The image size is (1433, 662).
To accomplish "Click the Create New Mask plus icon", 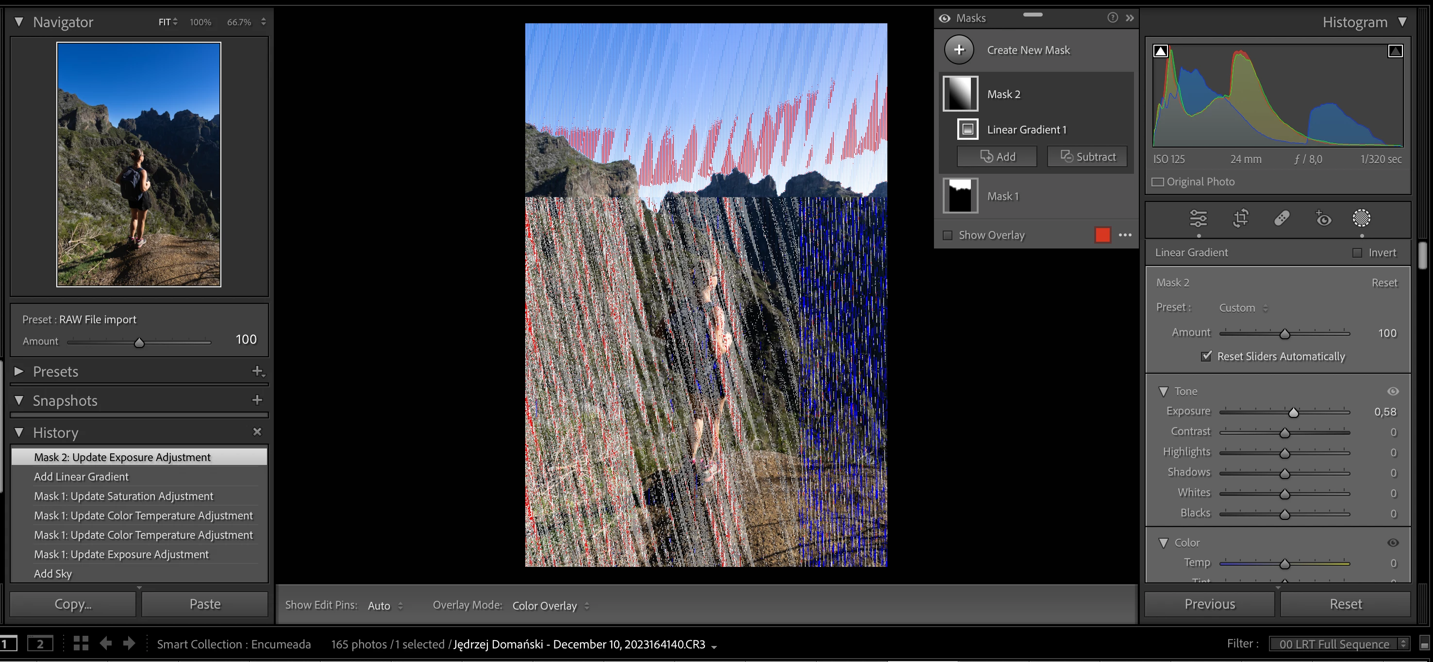I will coord(959,50).
